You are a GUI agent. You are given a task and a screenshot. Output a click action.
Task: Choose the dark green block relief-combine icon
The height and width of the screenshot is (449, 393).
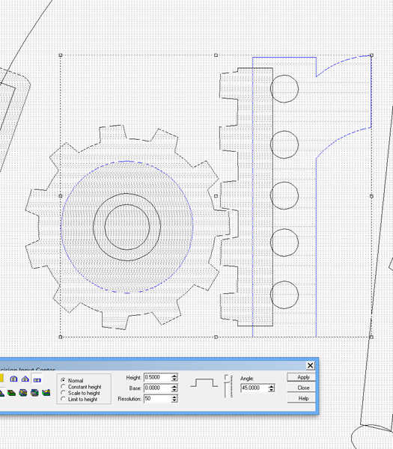[11, 393]
